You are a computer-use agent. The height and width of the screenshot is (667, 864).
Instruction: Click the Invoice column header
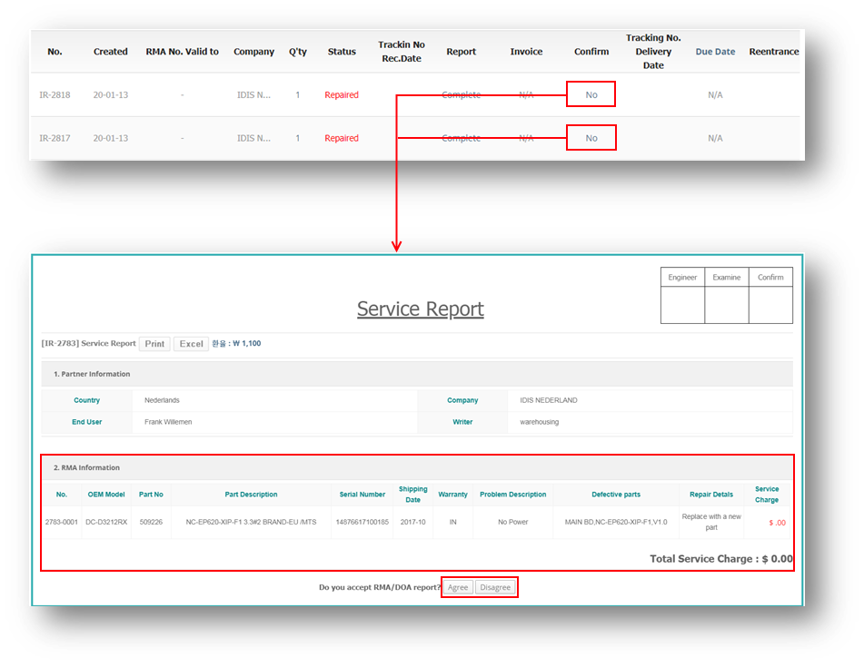(x=526, y=51)
